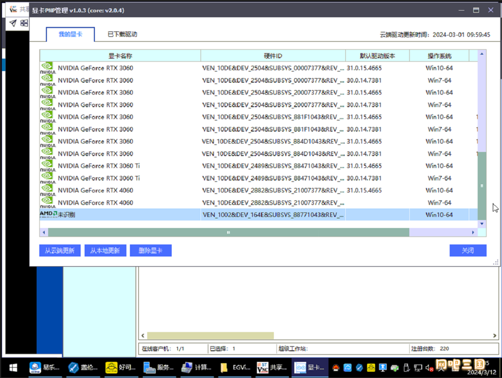Click the list's horizontal scrollbar right arrow
Image resolution: width=502 pixels, height=378 pixels.
point(473,232)
